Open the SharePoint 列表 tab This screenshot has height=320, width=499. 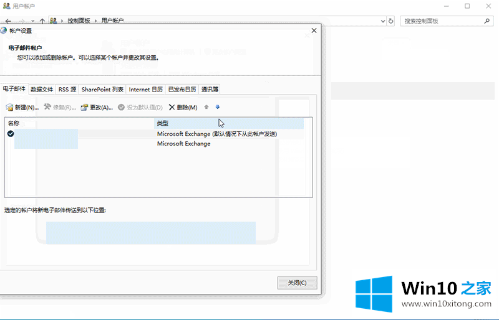pos(102,90)
